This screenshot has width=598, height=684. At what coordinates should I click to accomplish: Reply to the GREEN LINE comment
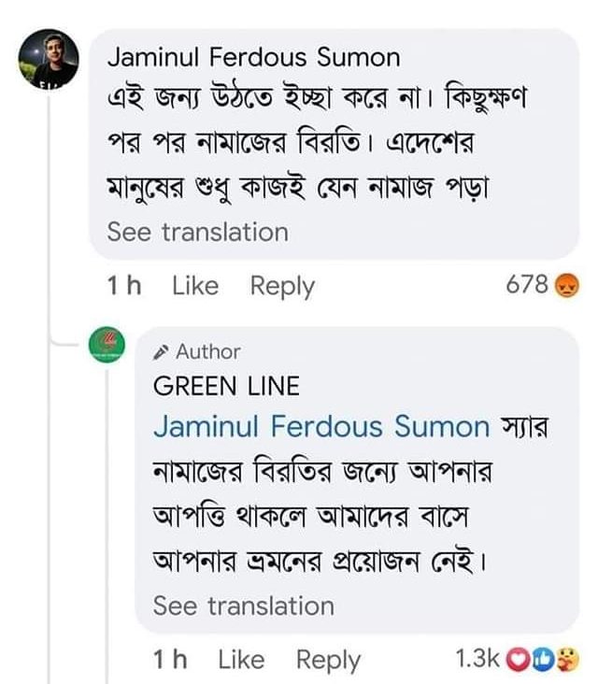[328, 660]
